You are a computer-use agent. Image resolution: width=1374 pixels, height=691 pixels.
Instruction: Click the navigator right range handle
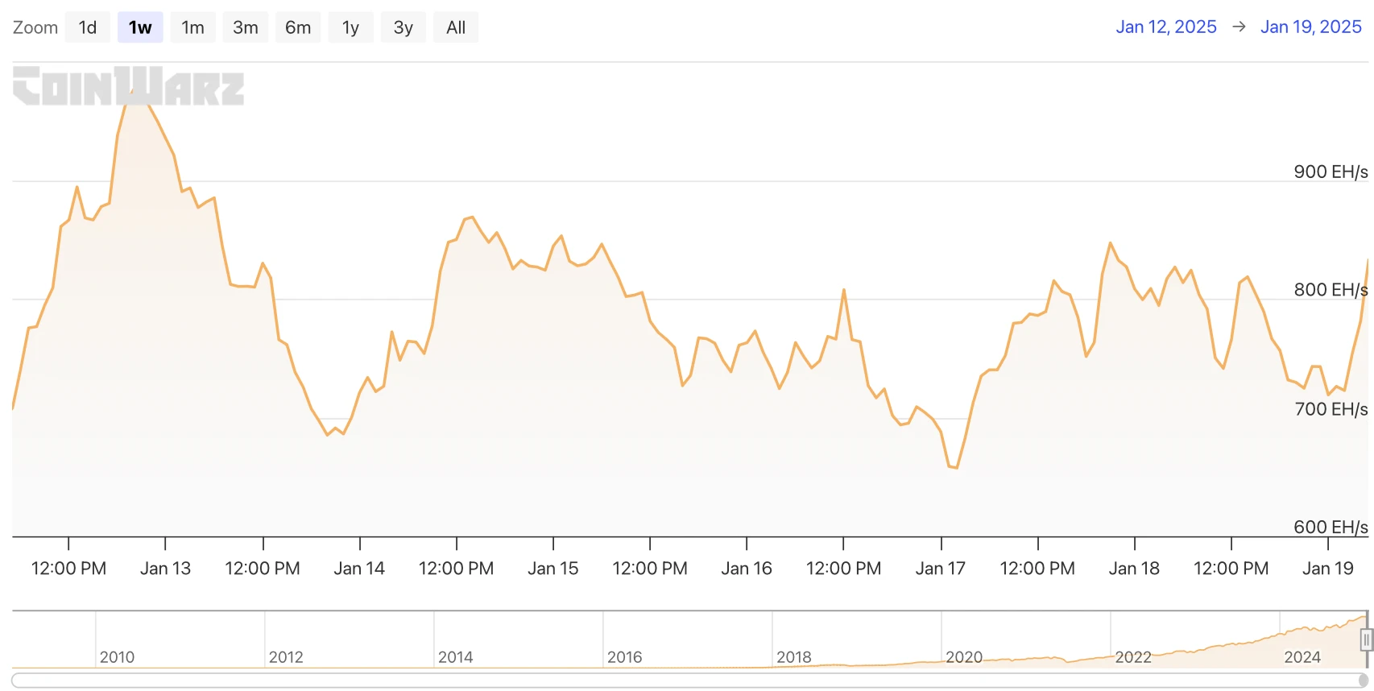pyautogui.click(x=1366, y=639)
